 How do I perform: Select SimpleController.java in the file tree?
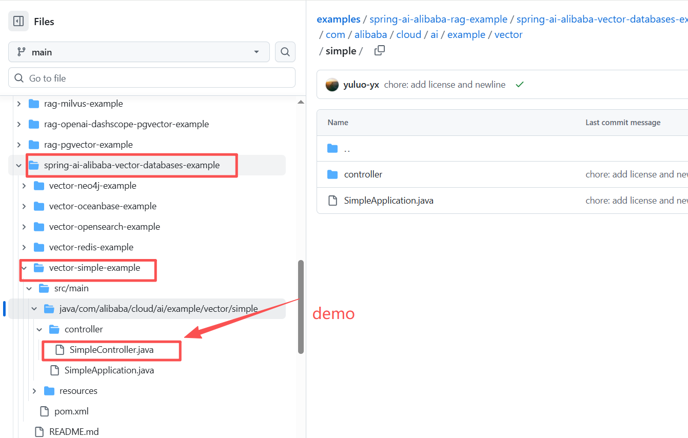coord(112,350)
